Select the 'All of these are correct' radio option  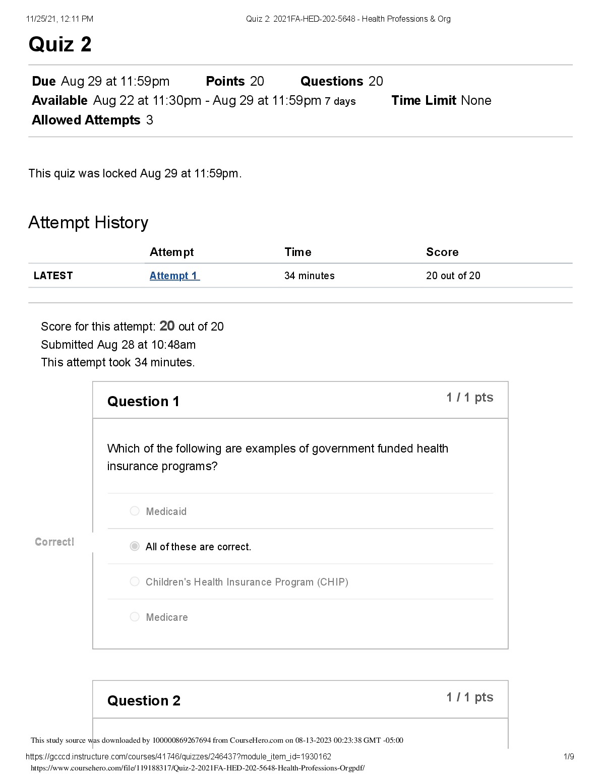135,546
